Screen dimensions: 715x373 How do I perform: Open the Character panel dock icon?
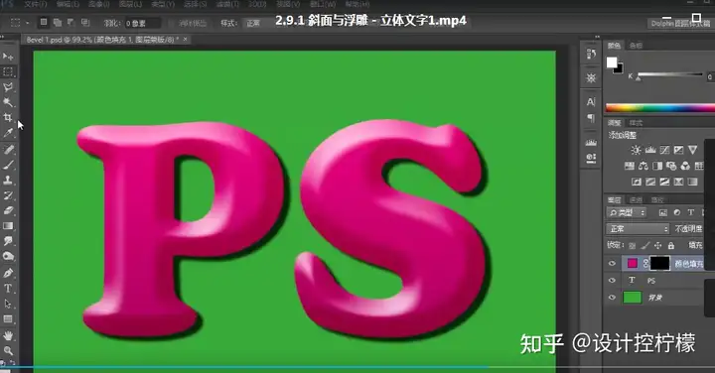(591, 101)
